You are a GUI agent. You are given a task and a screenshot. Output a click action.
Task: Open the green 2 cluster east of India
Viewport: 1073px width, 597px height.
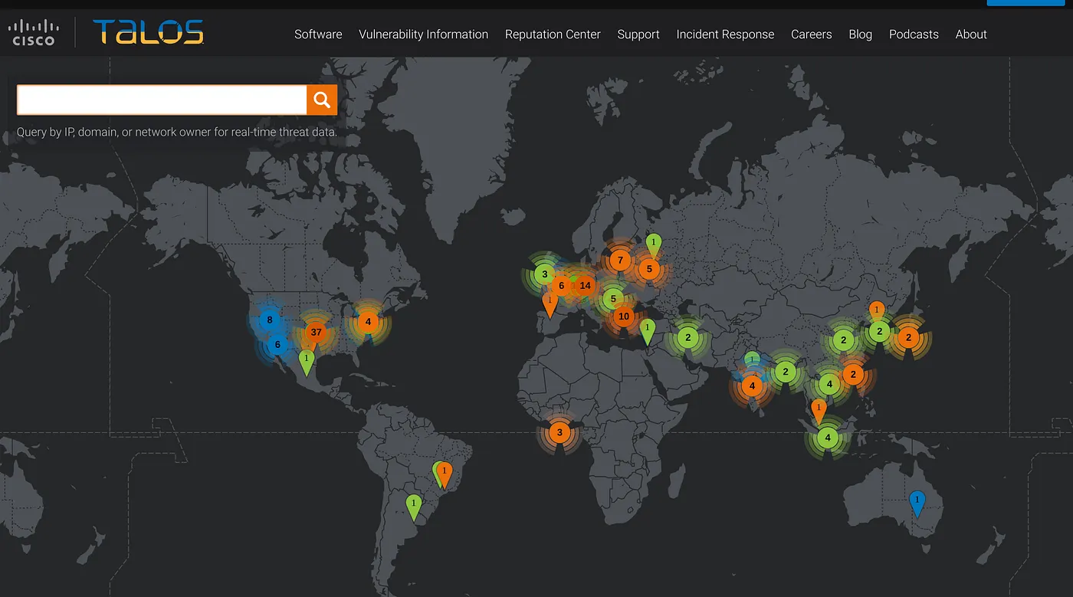[785, 372]
